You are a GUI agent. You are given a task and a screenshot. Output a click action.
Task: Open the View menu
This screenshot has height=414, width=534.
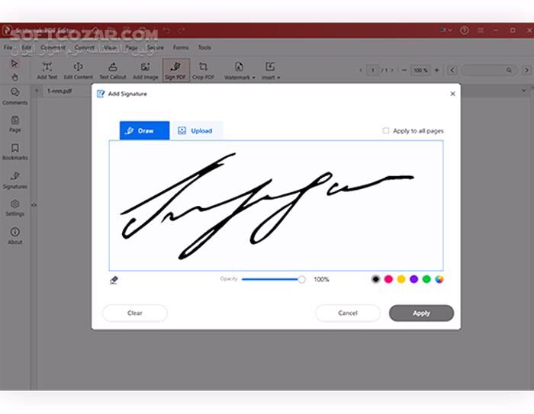click(x=110, y=48)
